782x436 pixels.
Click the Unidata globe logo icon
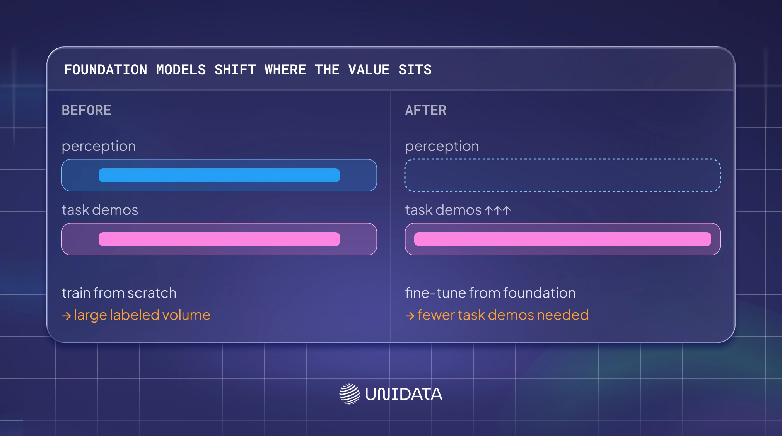(350, 394)
